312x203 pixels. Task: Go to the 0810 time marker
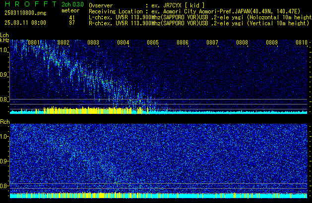(302, 43)
